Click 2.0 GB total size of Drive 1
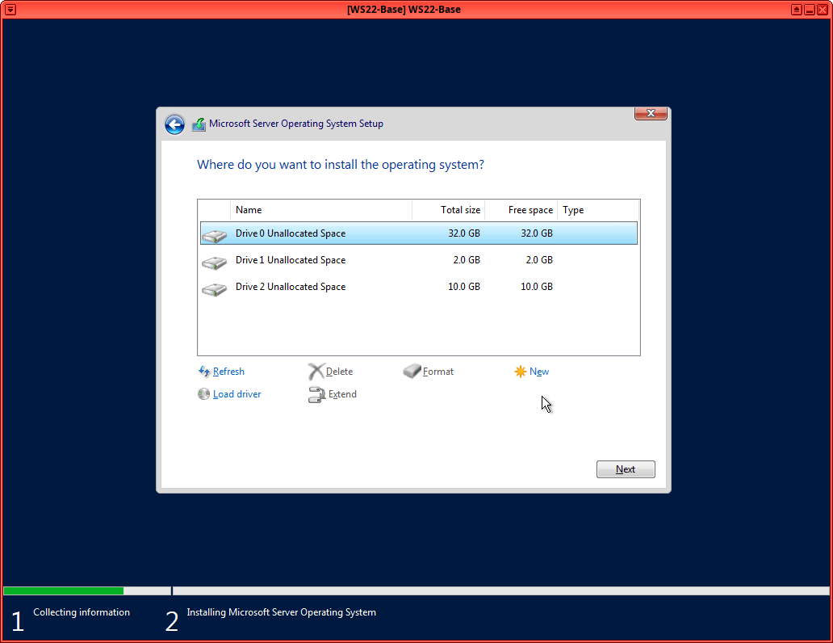Image resolution: width=833 pixels, height=643 pixels. 467,259
